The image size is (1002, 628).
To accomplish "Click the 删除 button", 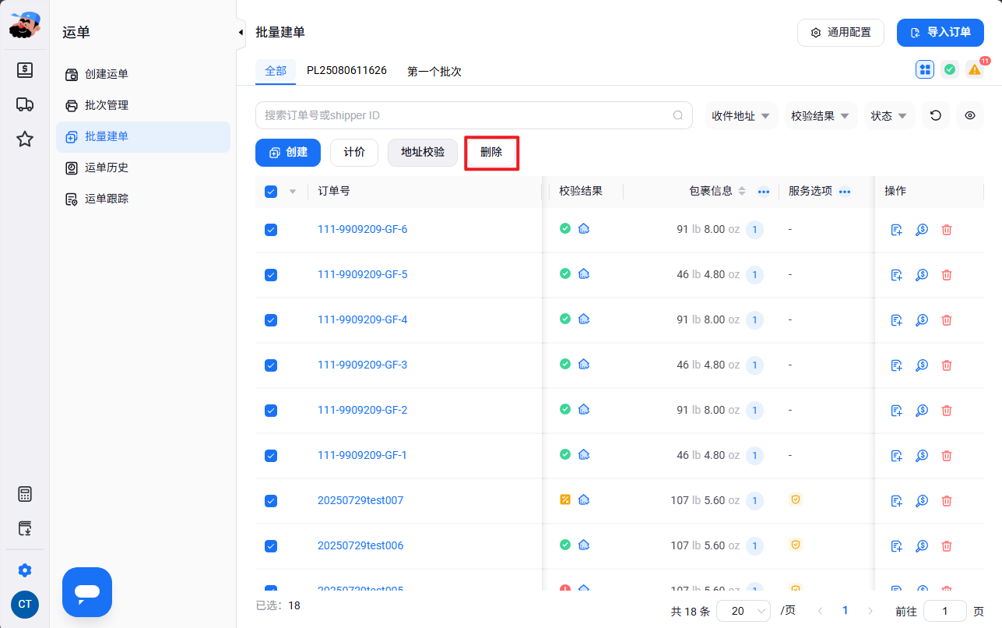I will pyautogui.click(x=491, y=152).
